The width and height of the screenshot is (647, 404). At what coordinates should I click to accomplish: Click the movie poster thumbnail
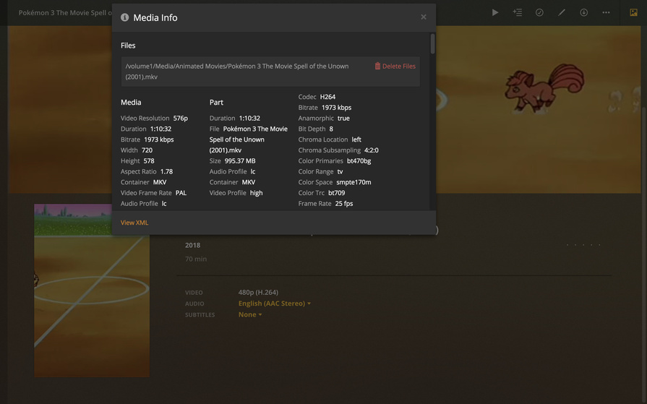(x=92, y=290)
